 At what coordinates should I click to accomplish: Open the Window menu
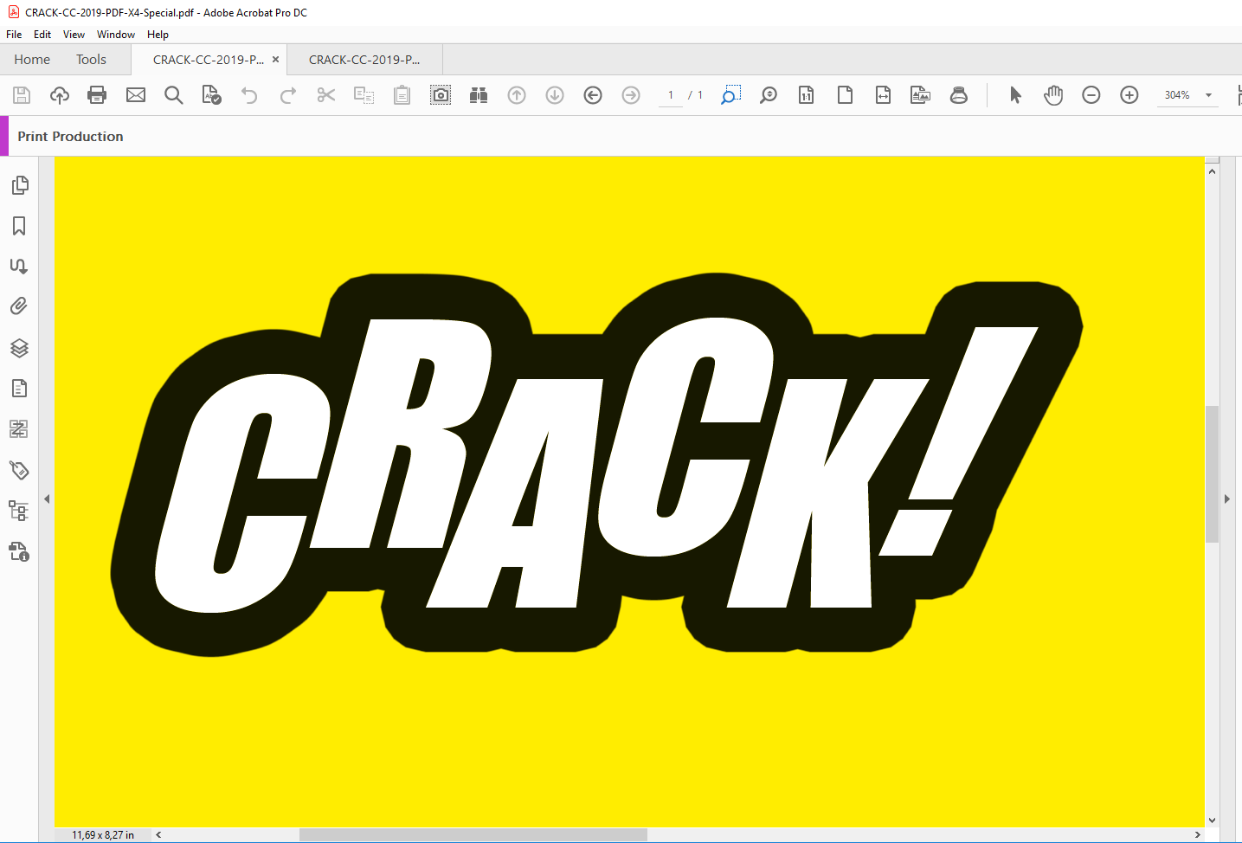coord(116,35)
